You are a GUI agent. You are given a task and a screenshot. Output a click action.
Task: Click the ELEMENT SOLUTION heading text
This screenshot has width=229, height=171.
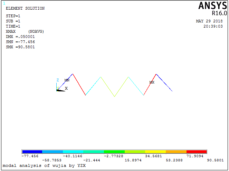[25, 8]
